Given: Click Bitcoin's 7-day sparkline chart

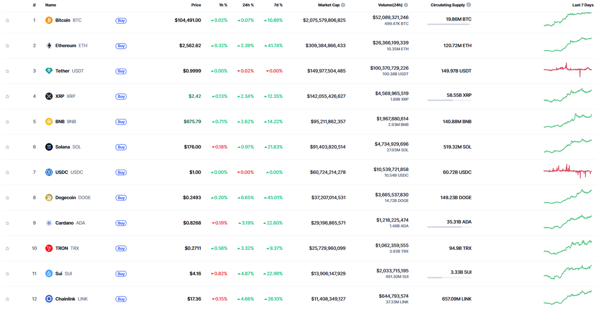Looking at the screenshot, I should point(568,20).
